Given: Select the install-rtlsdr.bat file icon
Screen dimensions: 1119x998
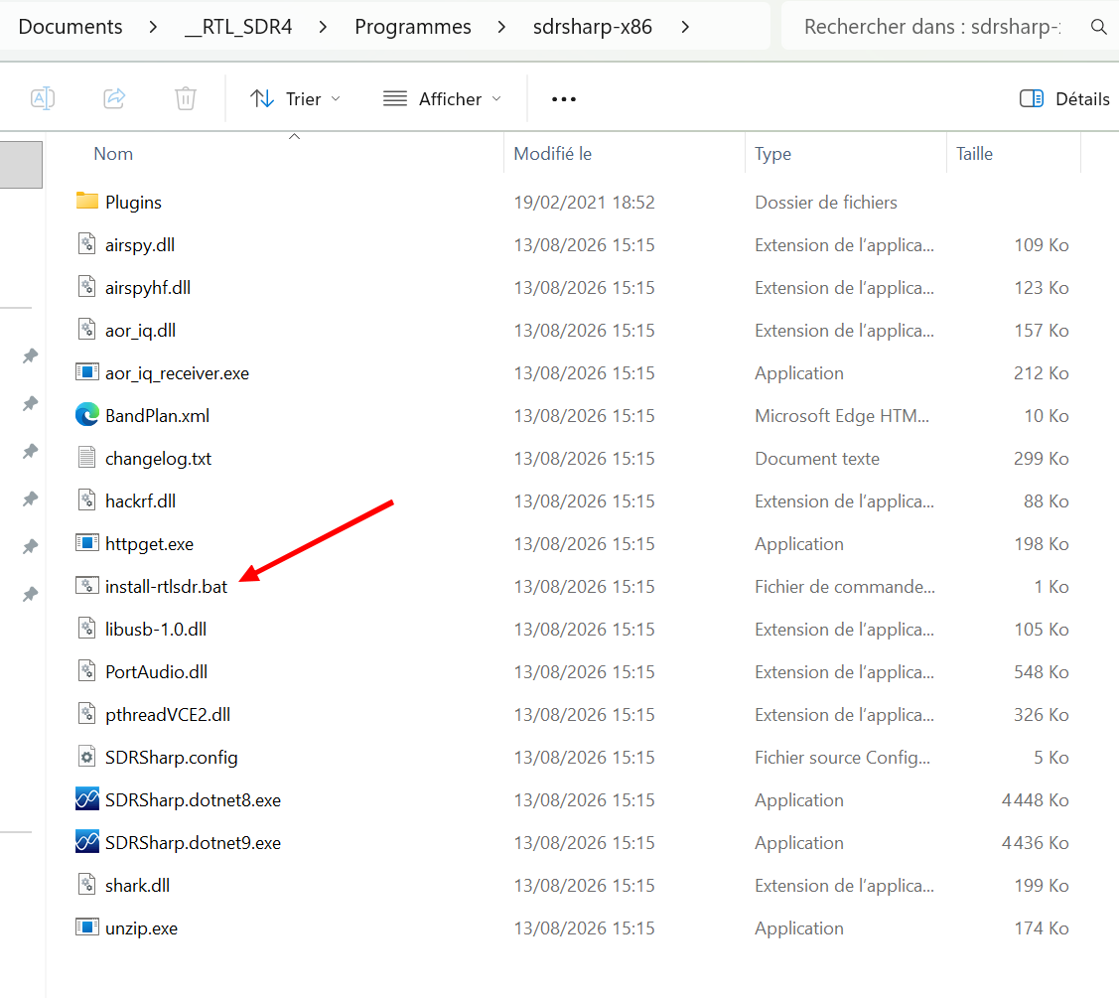Looking at the screenshot, I should click(87, 585).
